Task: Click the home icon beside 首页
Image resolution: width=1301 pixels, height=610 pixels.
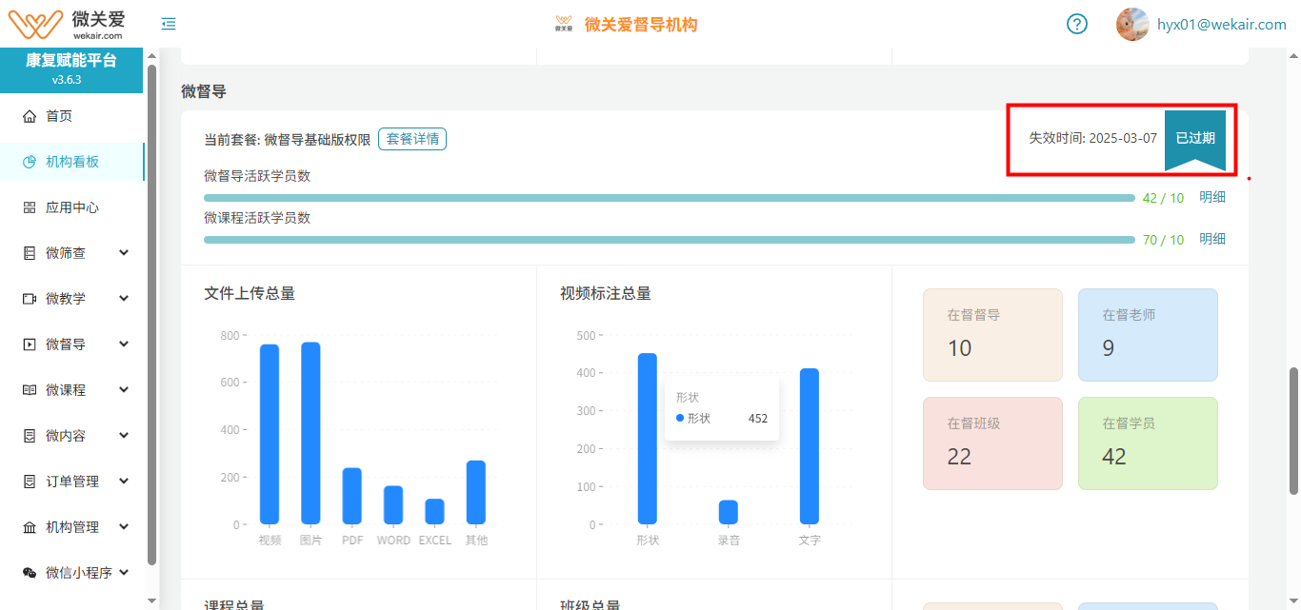Action: pos(30,116)
